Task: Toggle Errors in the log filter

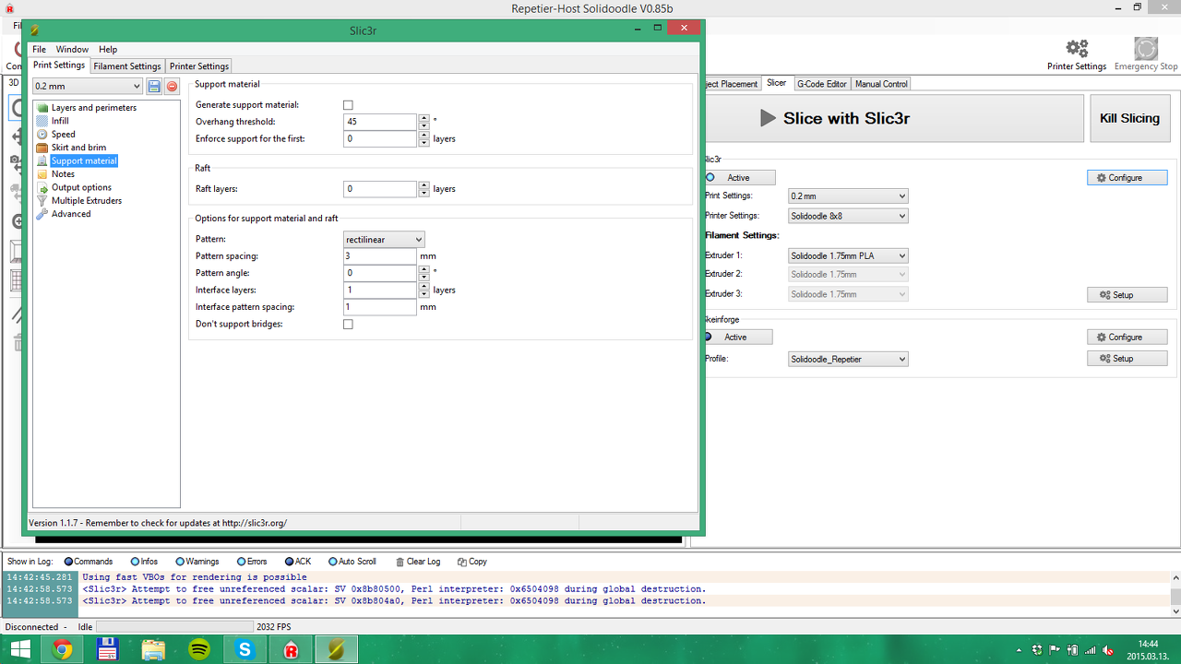Action: [x=252, y=562]
